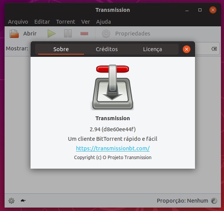
Task: Click the Transmission logo in About dialog
Action: (x=113, y=87)
